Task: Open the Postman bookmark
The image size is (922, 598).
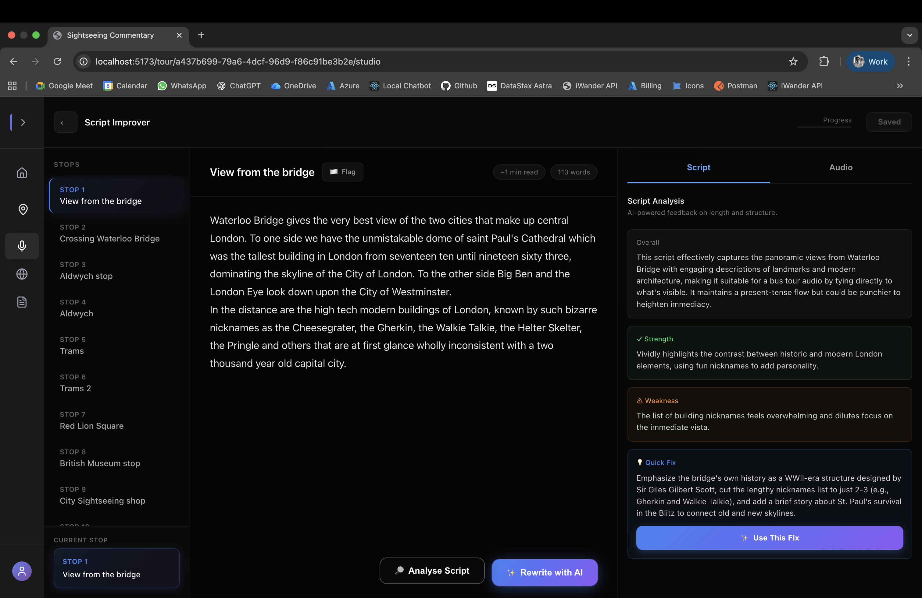Action: (735, 86)
